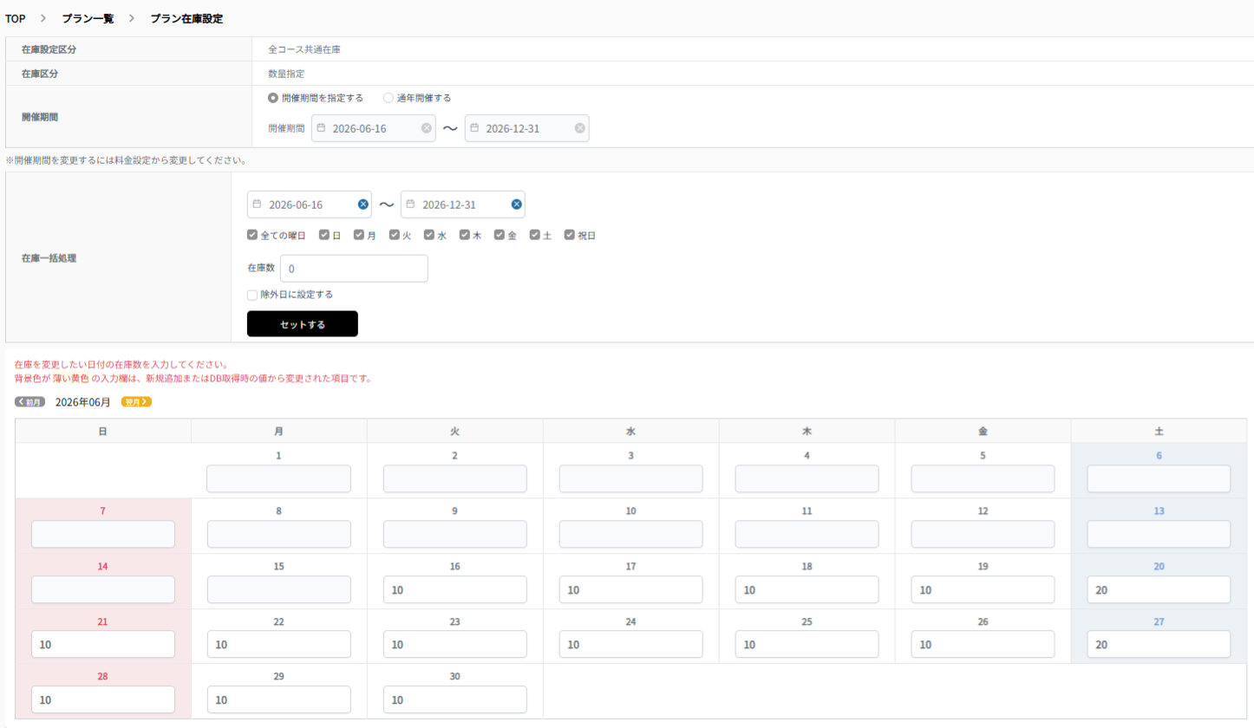Select the 通年開催する radio option
This screenshot has height=728, width=1254.
click(x=388, y=98)
